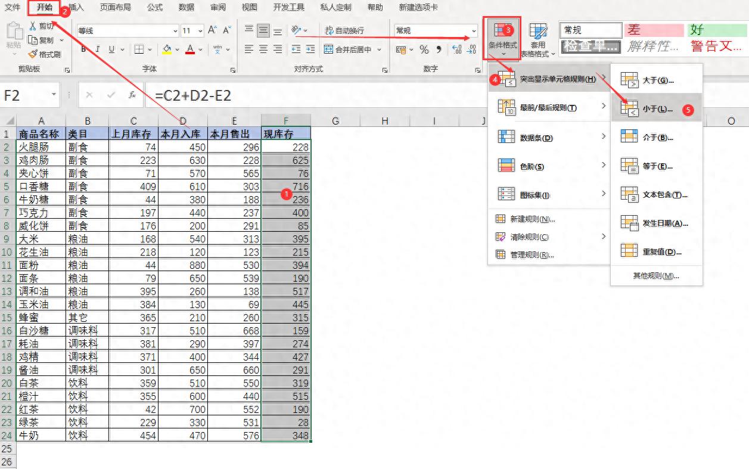This screenshot has height=469, width=749.
Task: Select 重复值 (Duplicate Values) rule
Action: [657, 251]
